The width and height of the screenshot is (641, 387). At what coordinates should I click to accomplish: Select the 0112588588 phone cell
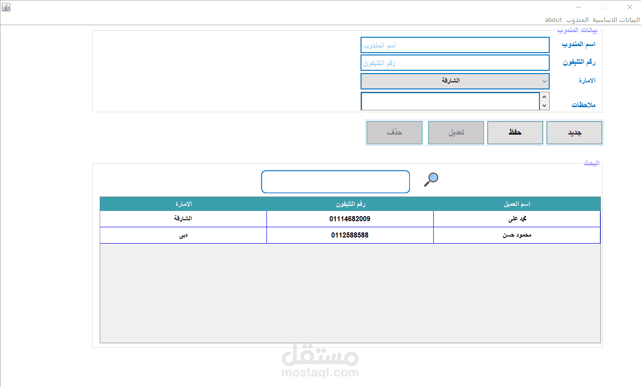350,235
